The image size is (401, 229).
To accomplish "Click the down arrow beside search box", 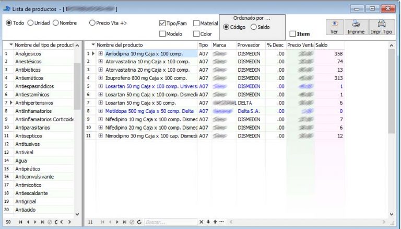I will coord(208,222).
